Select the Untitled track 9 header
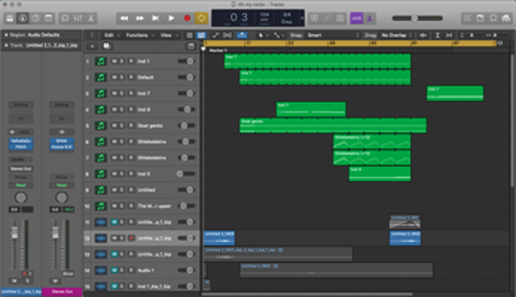516x297 pixels. [x=142, y=190]
